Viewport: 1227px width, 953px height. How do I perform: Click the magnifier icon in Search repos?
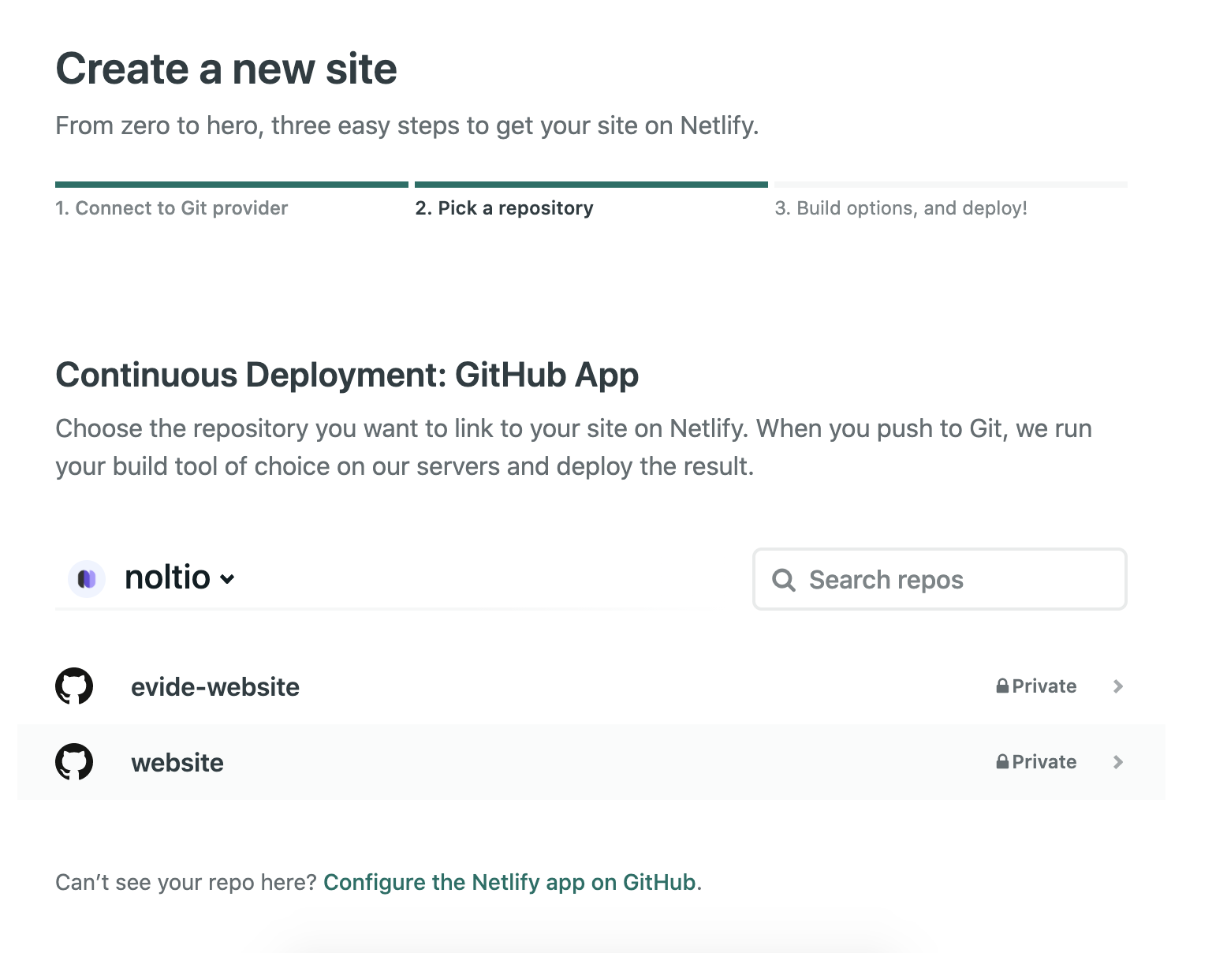pos(784,580)
